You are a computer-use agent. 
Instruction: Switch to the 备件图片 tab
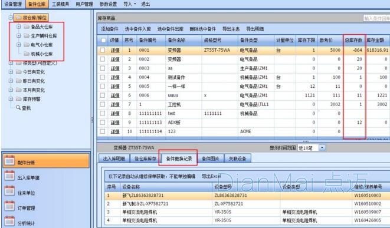pyautogui.click(x=211, y=158)
